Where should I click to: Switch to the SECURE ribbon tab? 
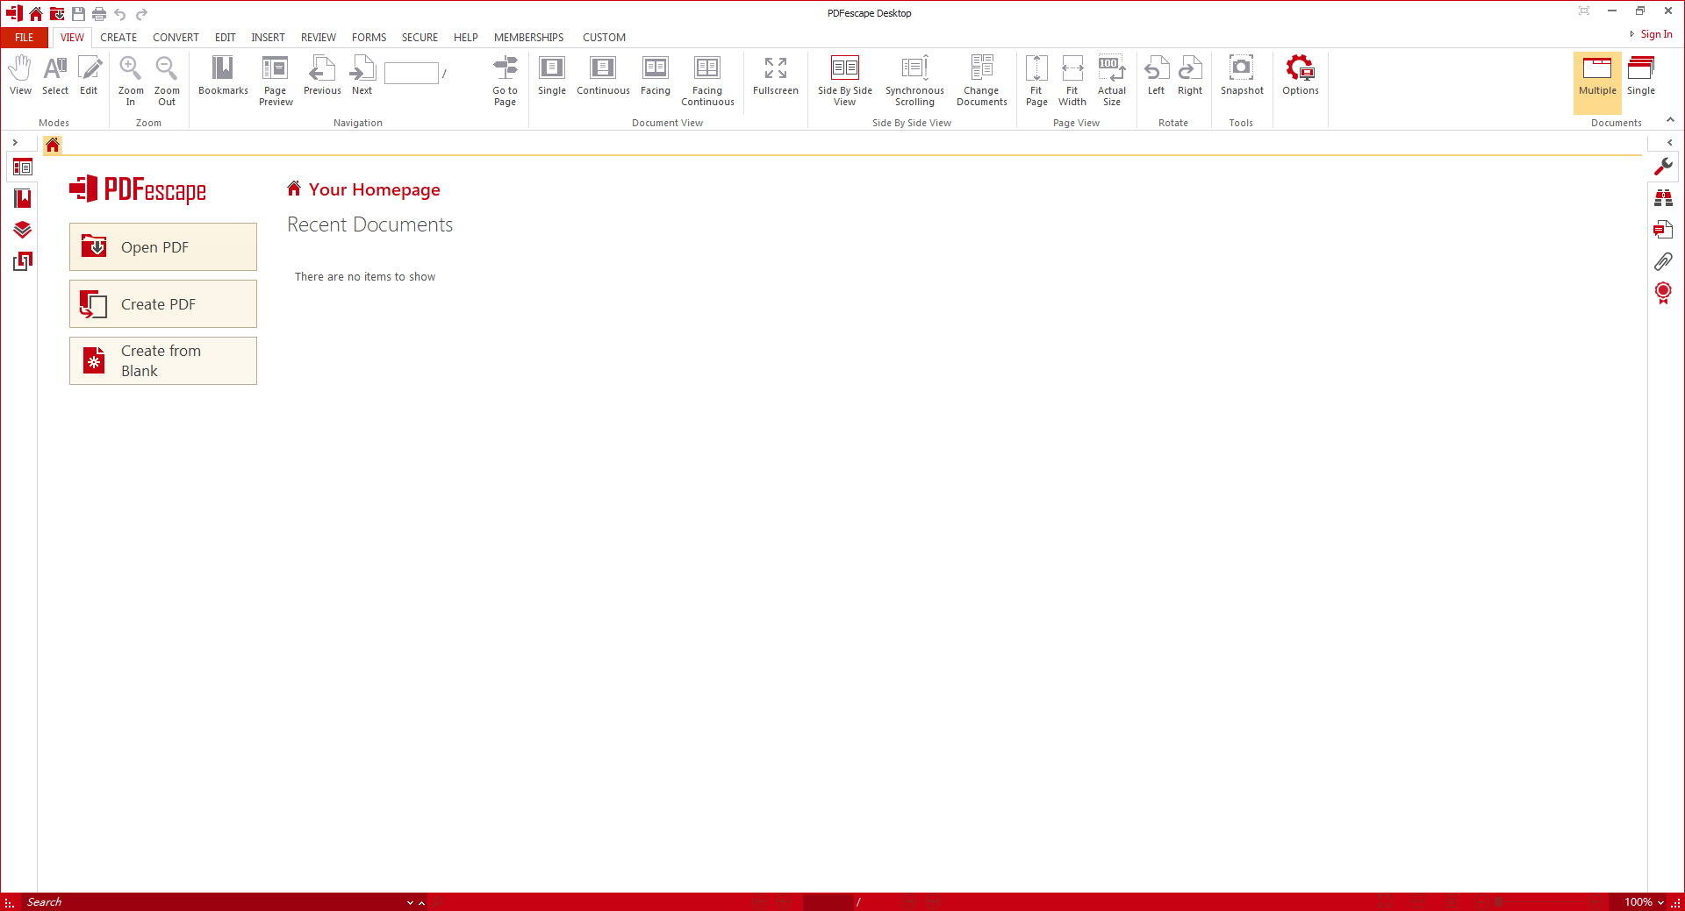click(x=419, y=38)
